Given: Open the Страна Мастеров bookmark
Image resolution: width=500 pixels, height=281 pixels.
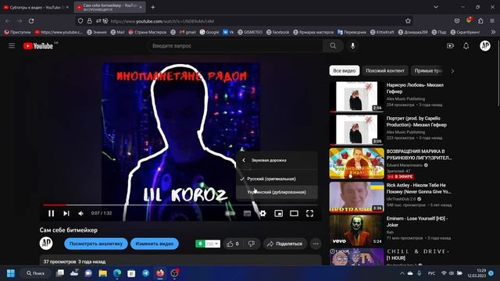Looking at the screenshot, I should tap(148, 32).
